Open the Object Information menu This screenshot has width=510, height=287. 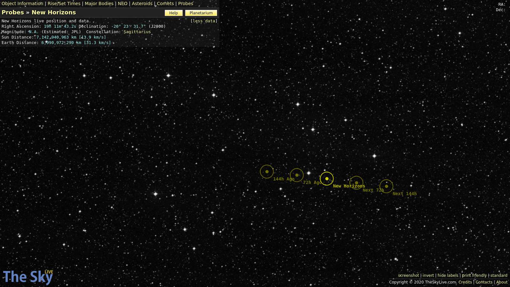(22, 4)
